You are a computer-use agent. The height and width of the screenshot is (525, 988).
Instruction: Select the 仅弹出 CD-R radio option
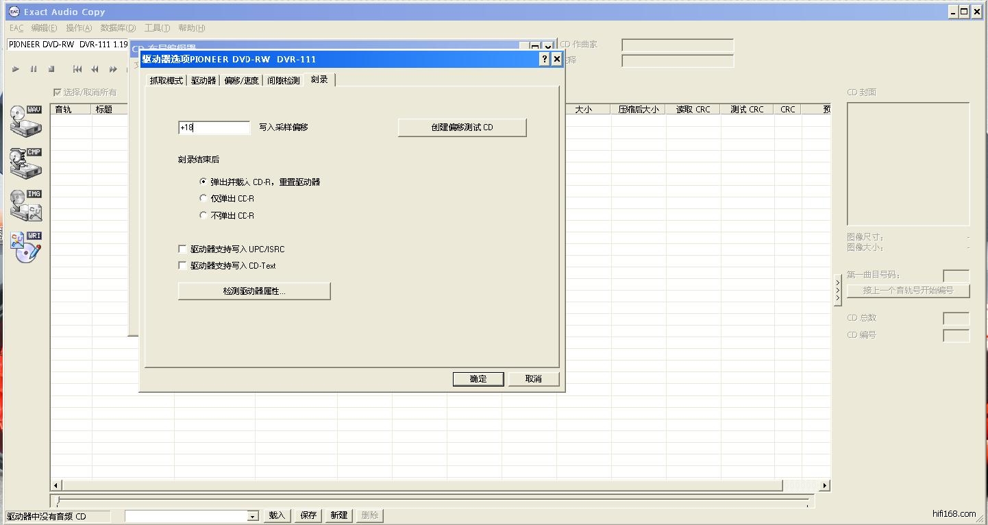click(203, 199)
